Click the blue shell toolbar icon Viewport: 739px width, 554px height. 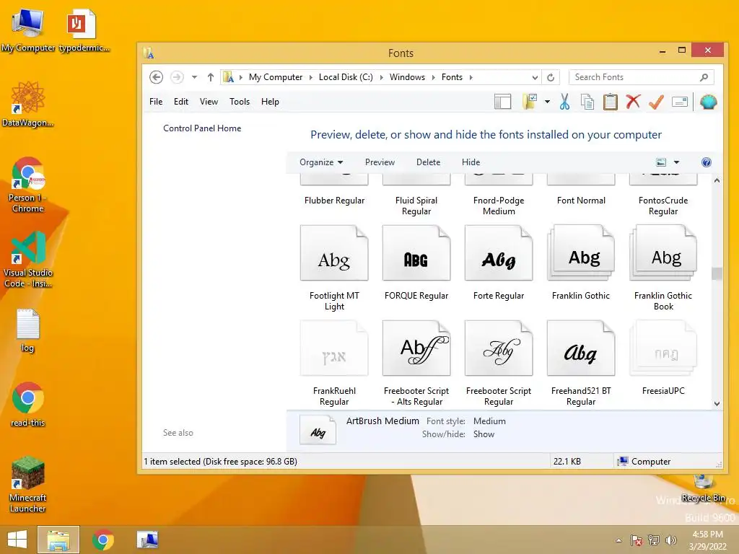click(709, 102)
